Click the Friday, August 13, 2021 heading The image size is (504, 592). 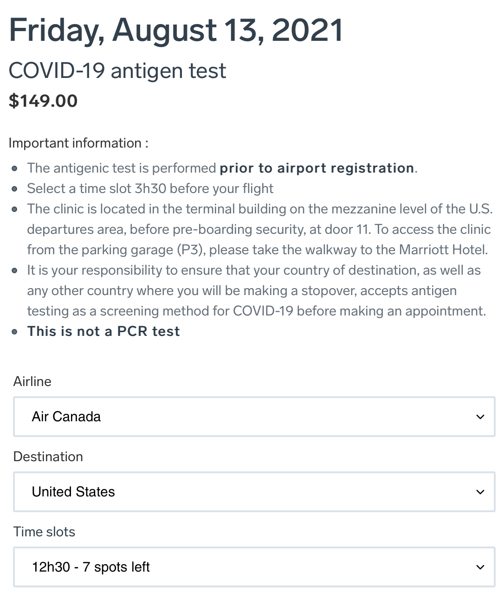coord(176,31)
